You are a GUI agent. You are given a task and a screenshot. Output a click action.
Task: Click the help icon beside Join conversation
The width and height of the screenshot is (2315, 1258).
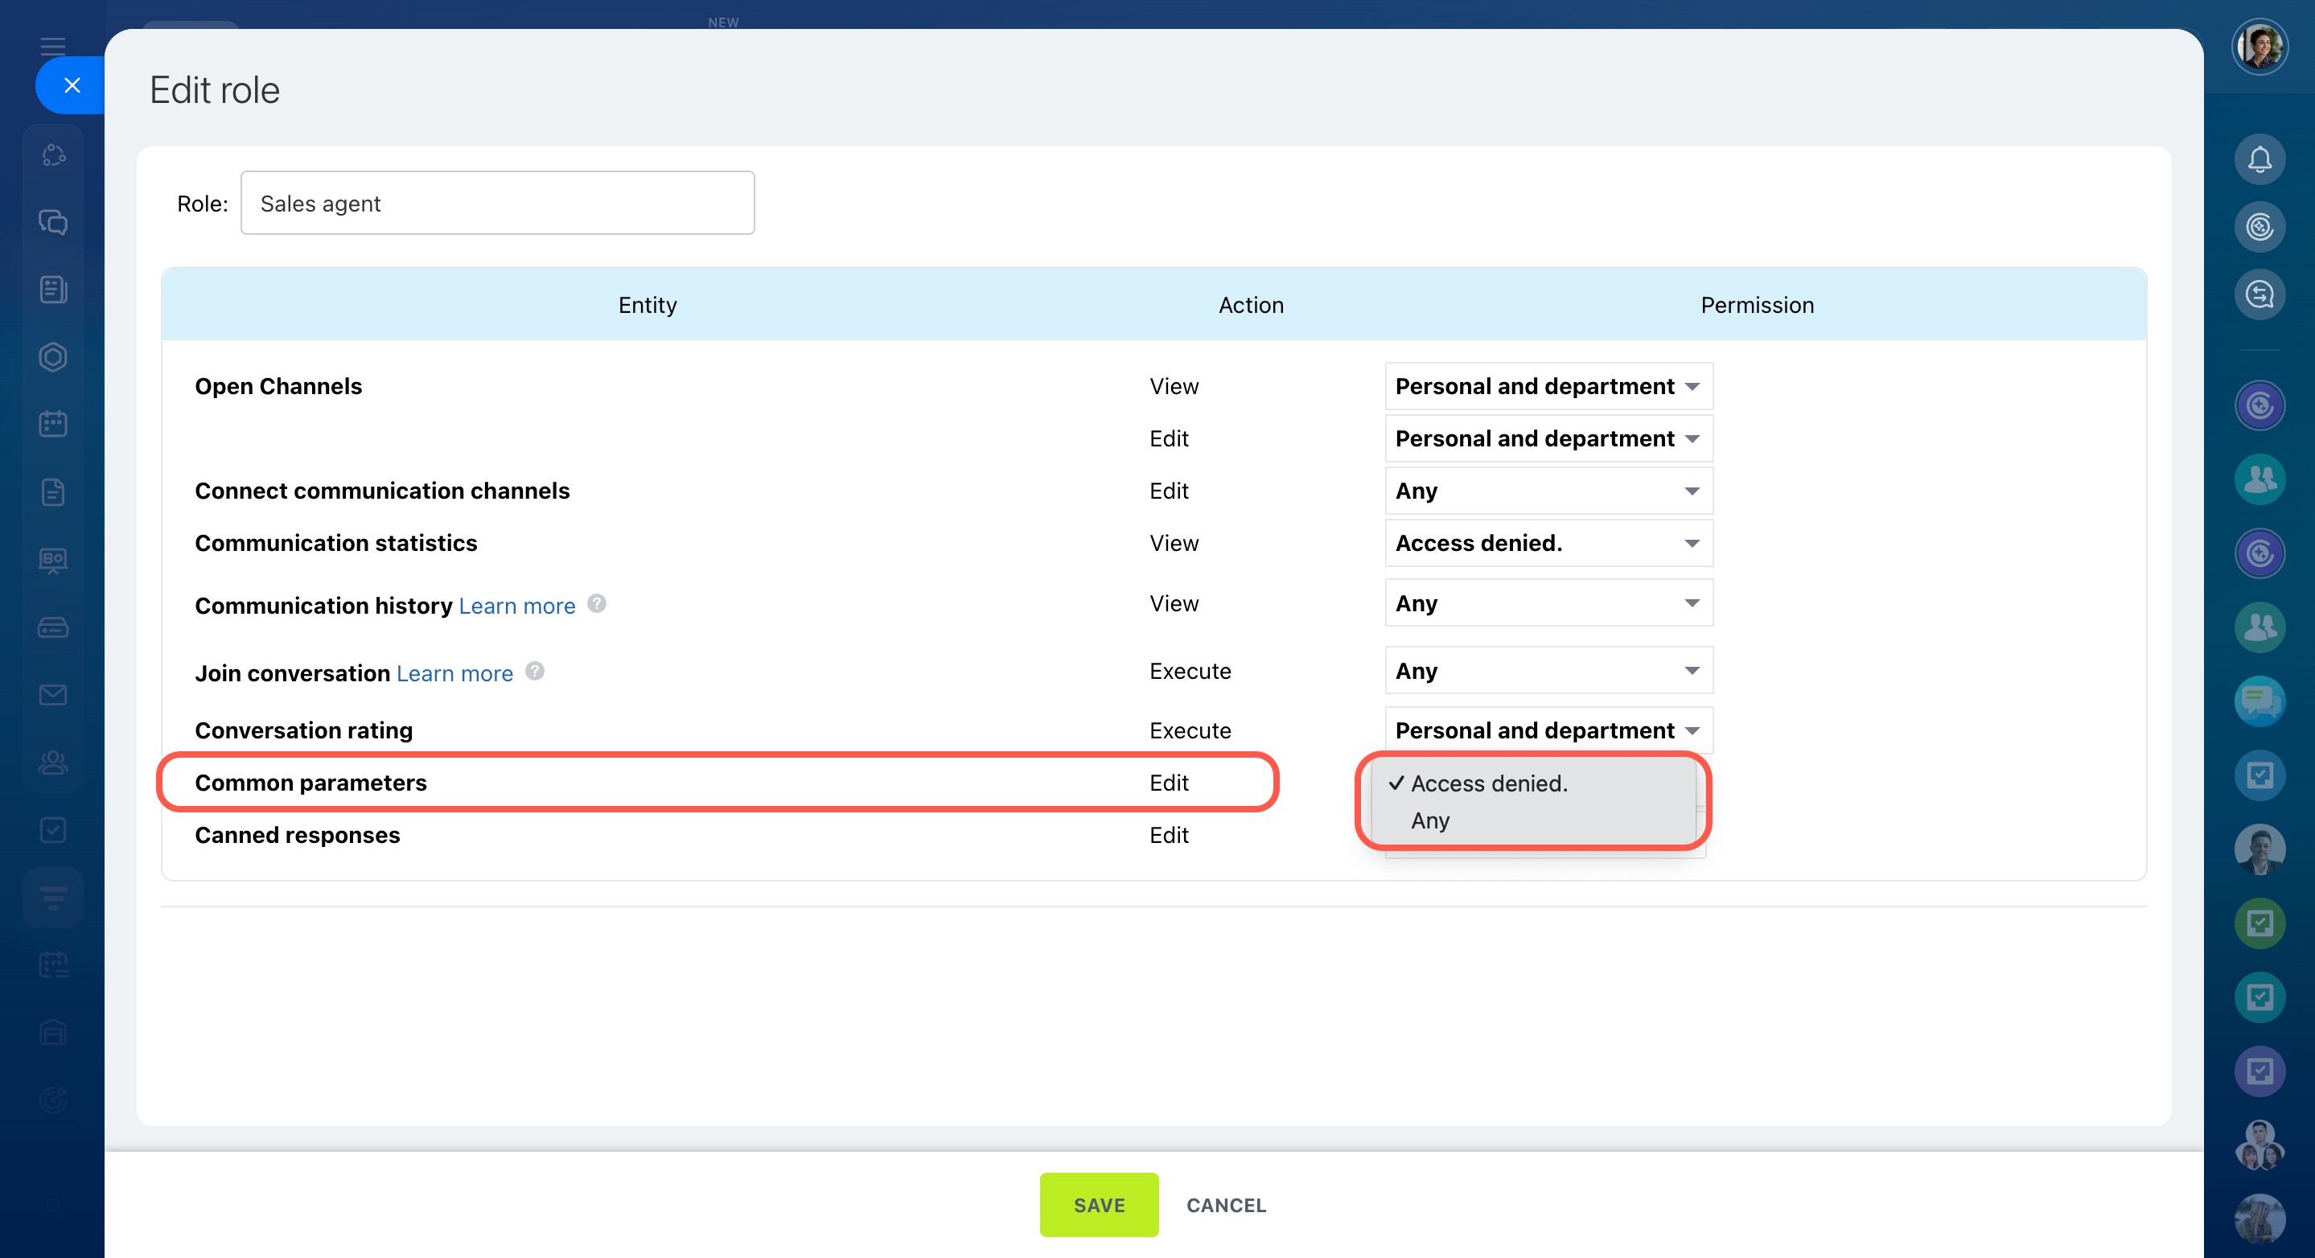tap(535, 672)
